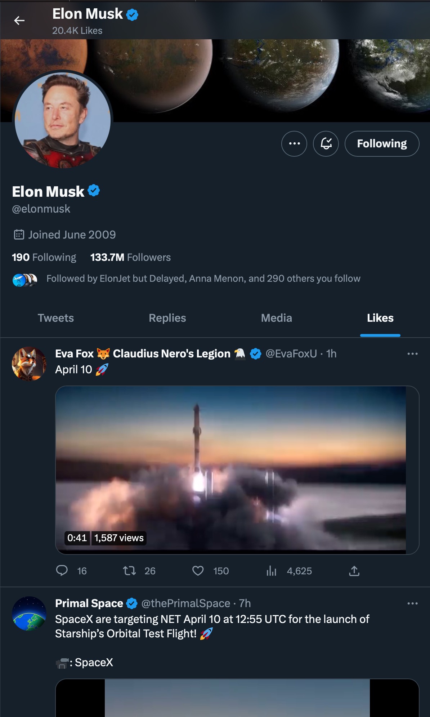This screenshot has width=430, height=717.
Task: Share the Eva Fox tweet
Action: [x=354, y=571]
